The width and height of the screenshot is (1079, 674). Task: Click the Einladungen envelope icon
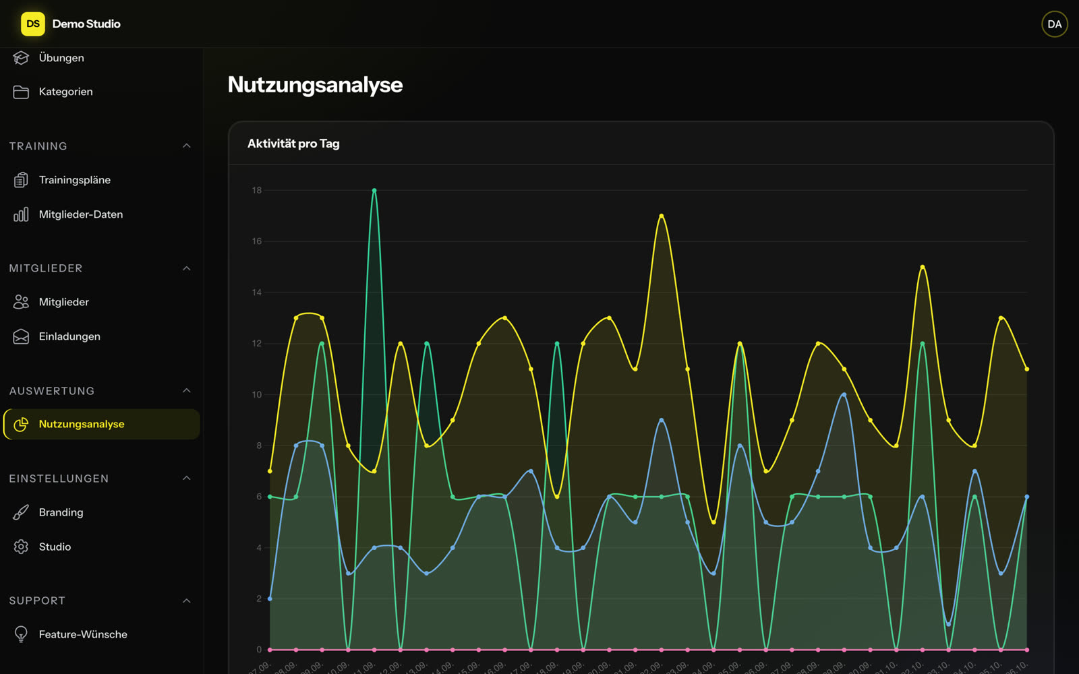(21, 336)
